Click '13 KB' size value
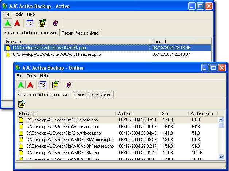Image resolution: width=229 pixels, height=171 pixels. pyautogui.click(x=168, y=140)
